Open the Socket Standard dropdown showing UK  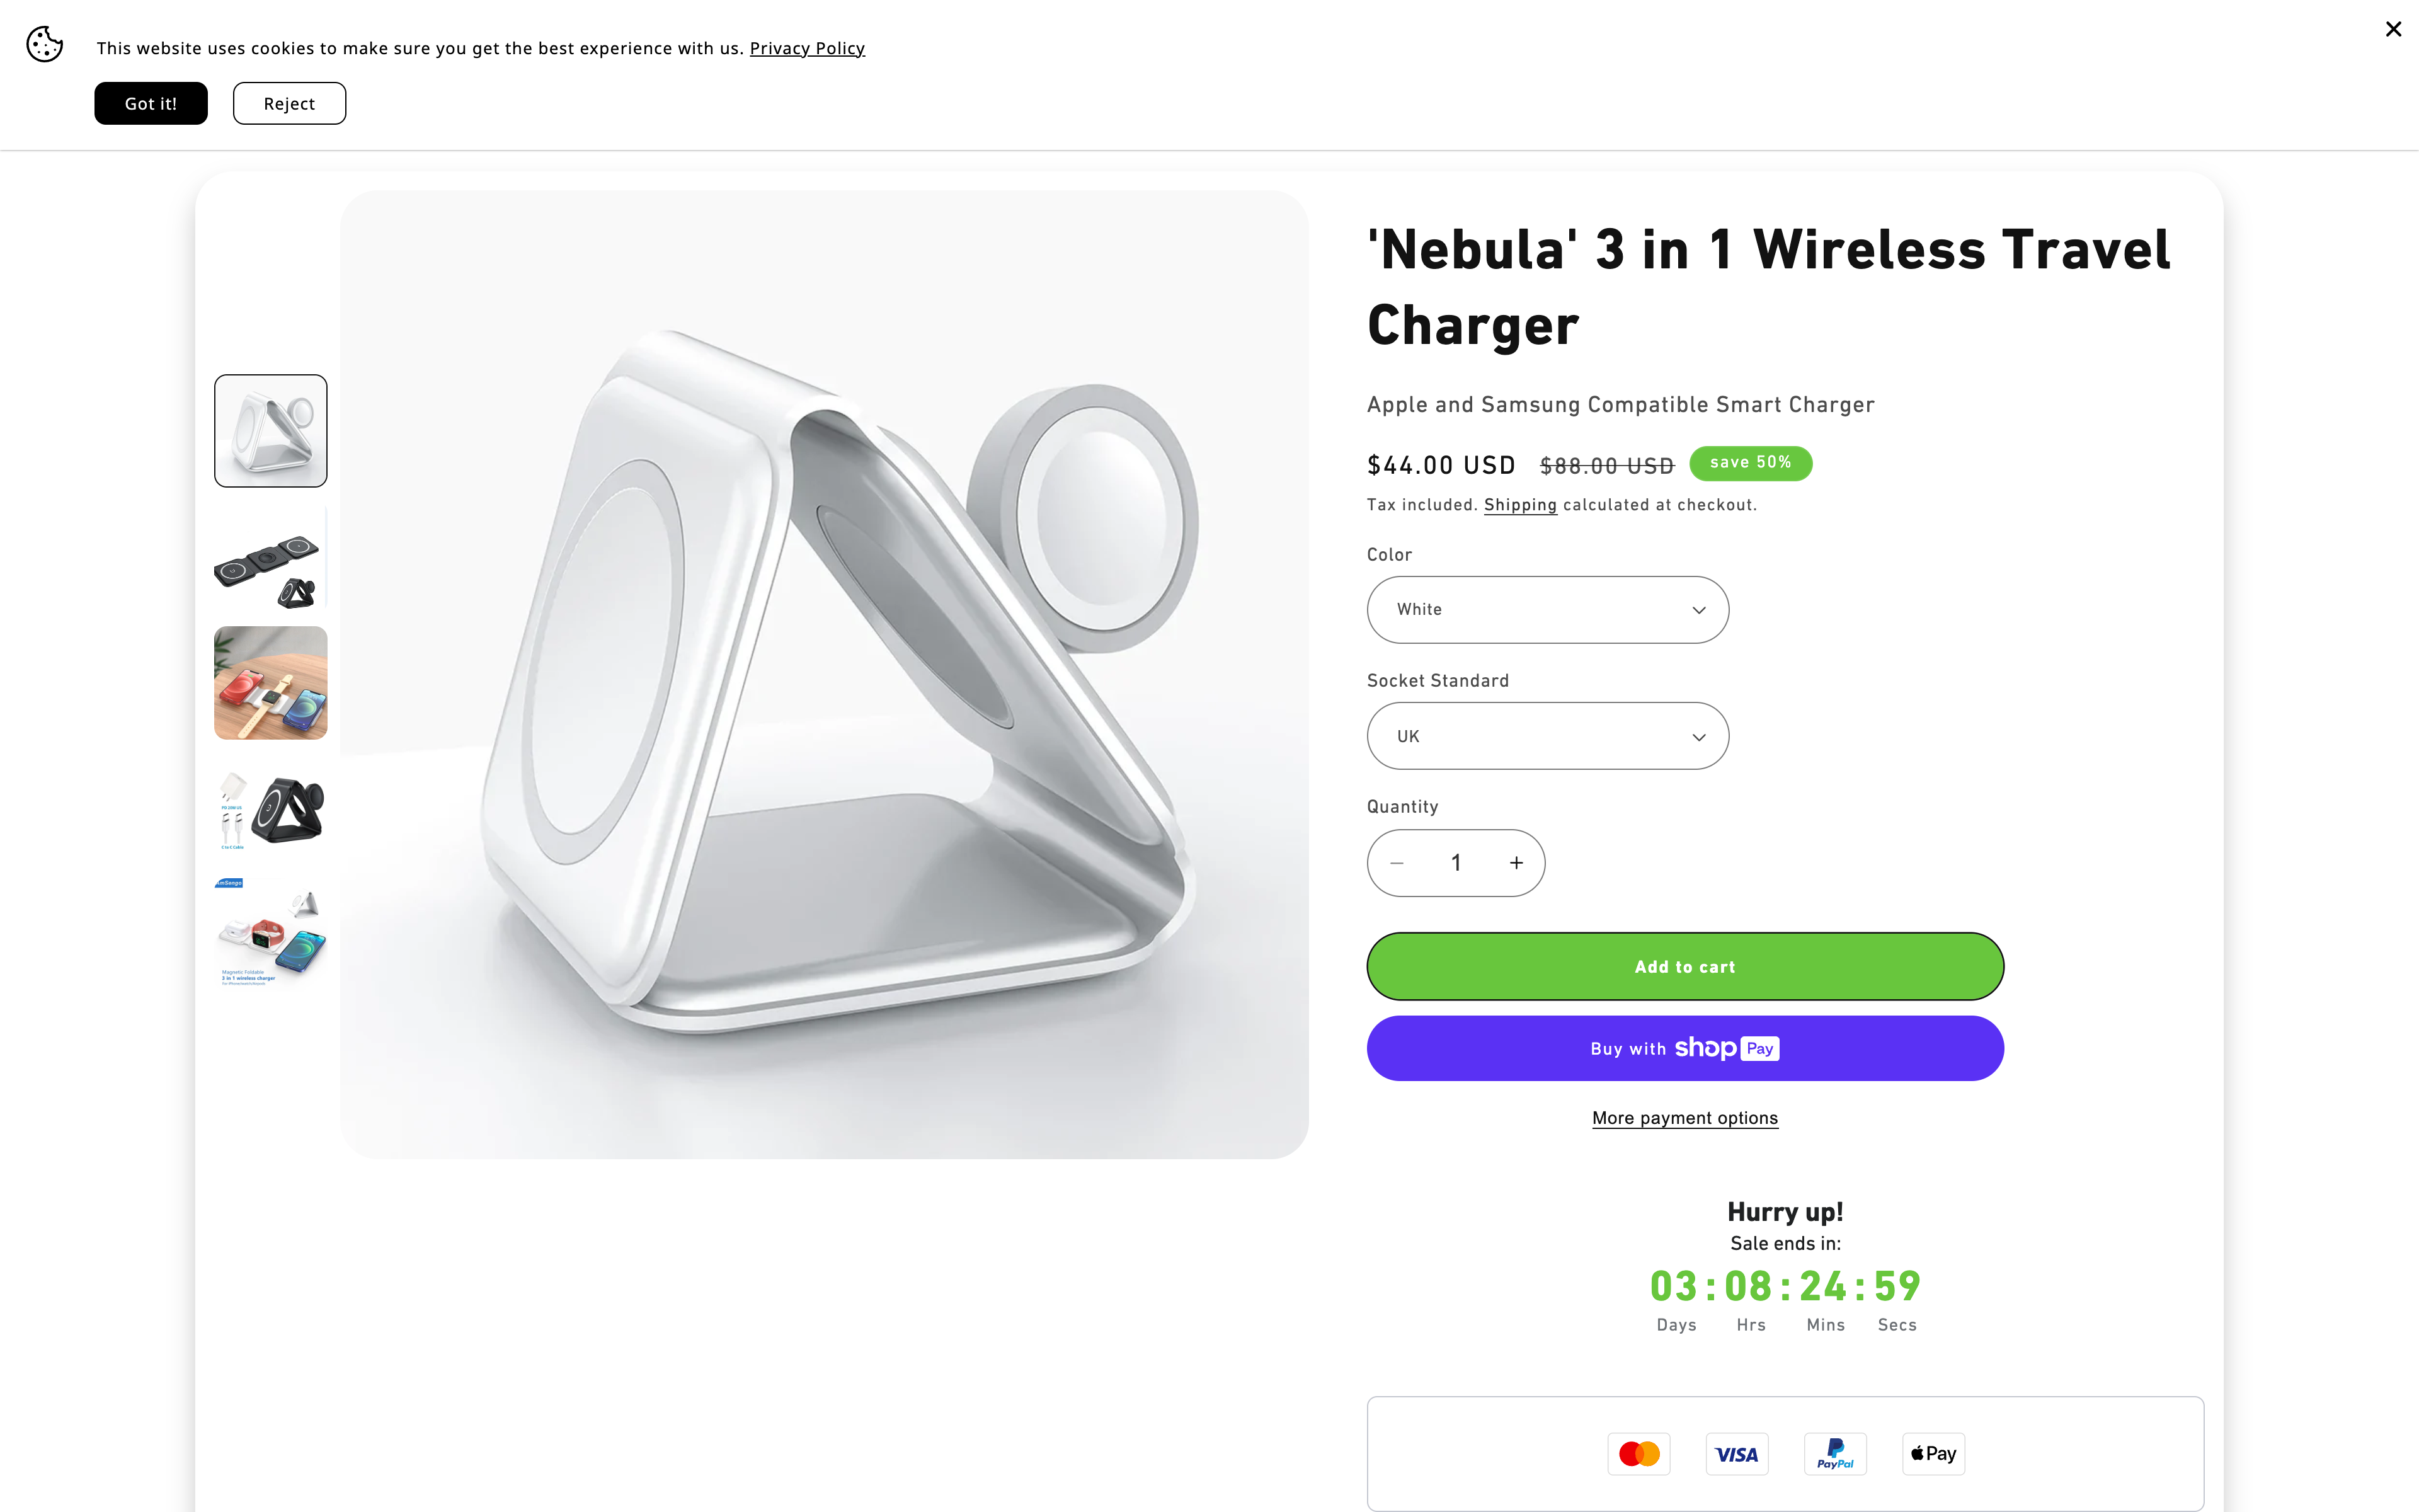point(1547,736)
